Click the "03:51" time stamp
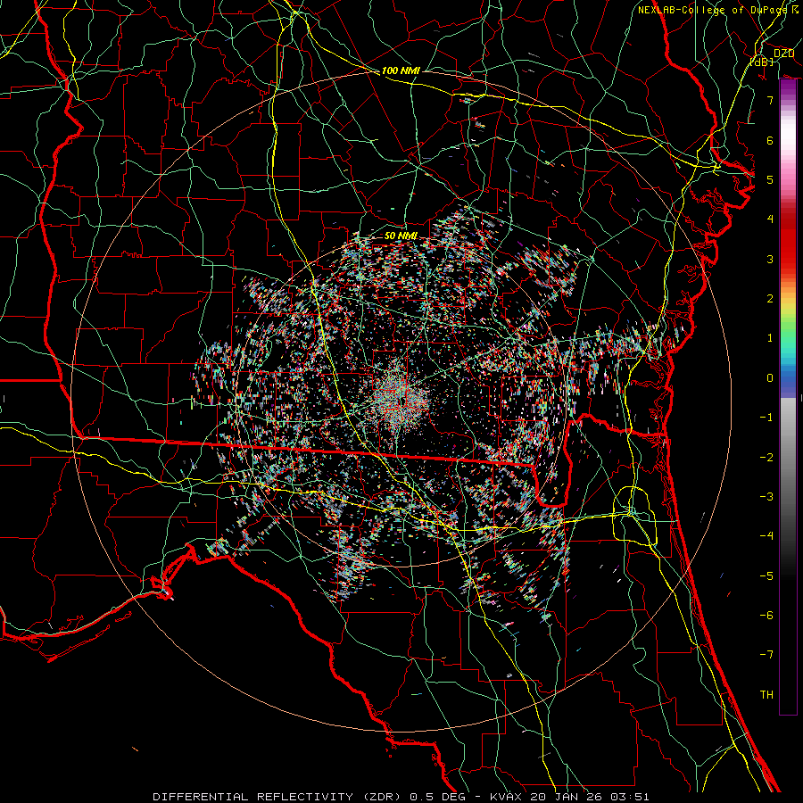This screenshot has height=803, width=803. coord(632,797)
